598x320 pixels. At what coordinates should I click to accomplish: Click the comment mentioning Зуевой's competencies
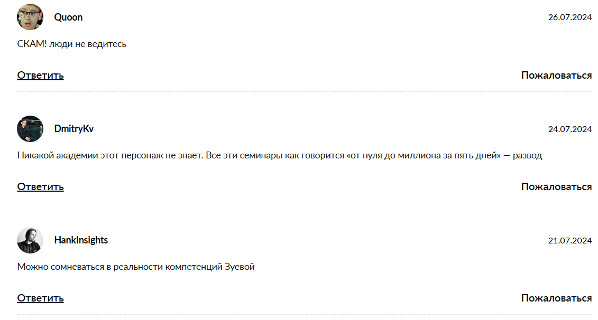(136, 267)
